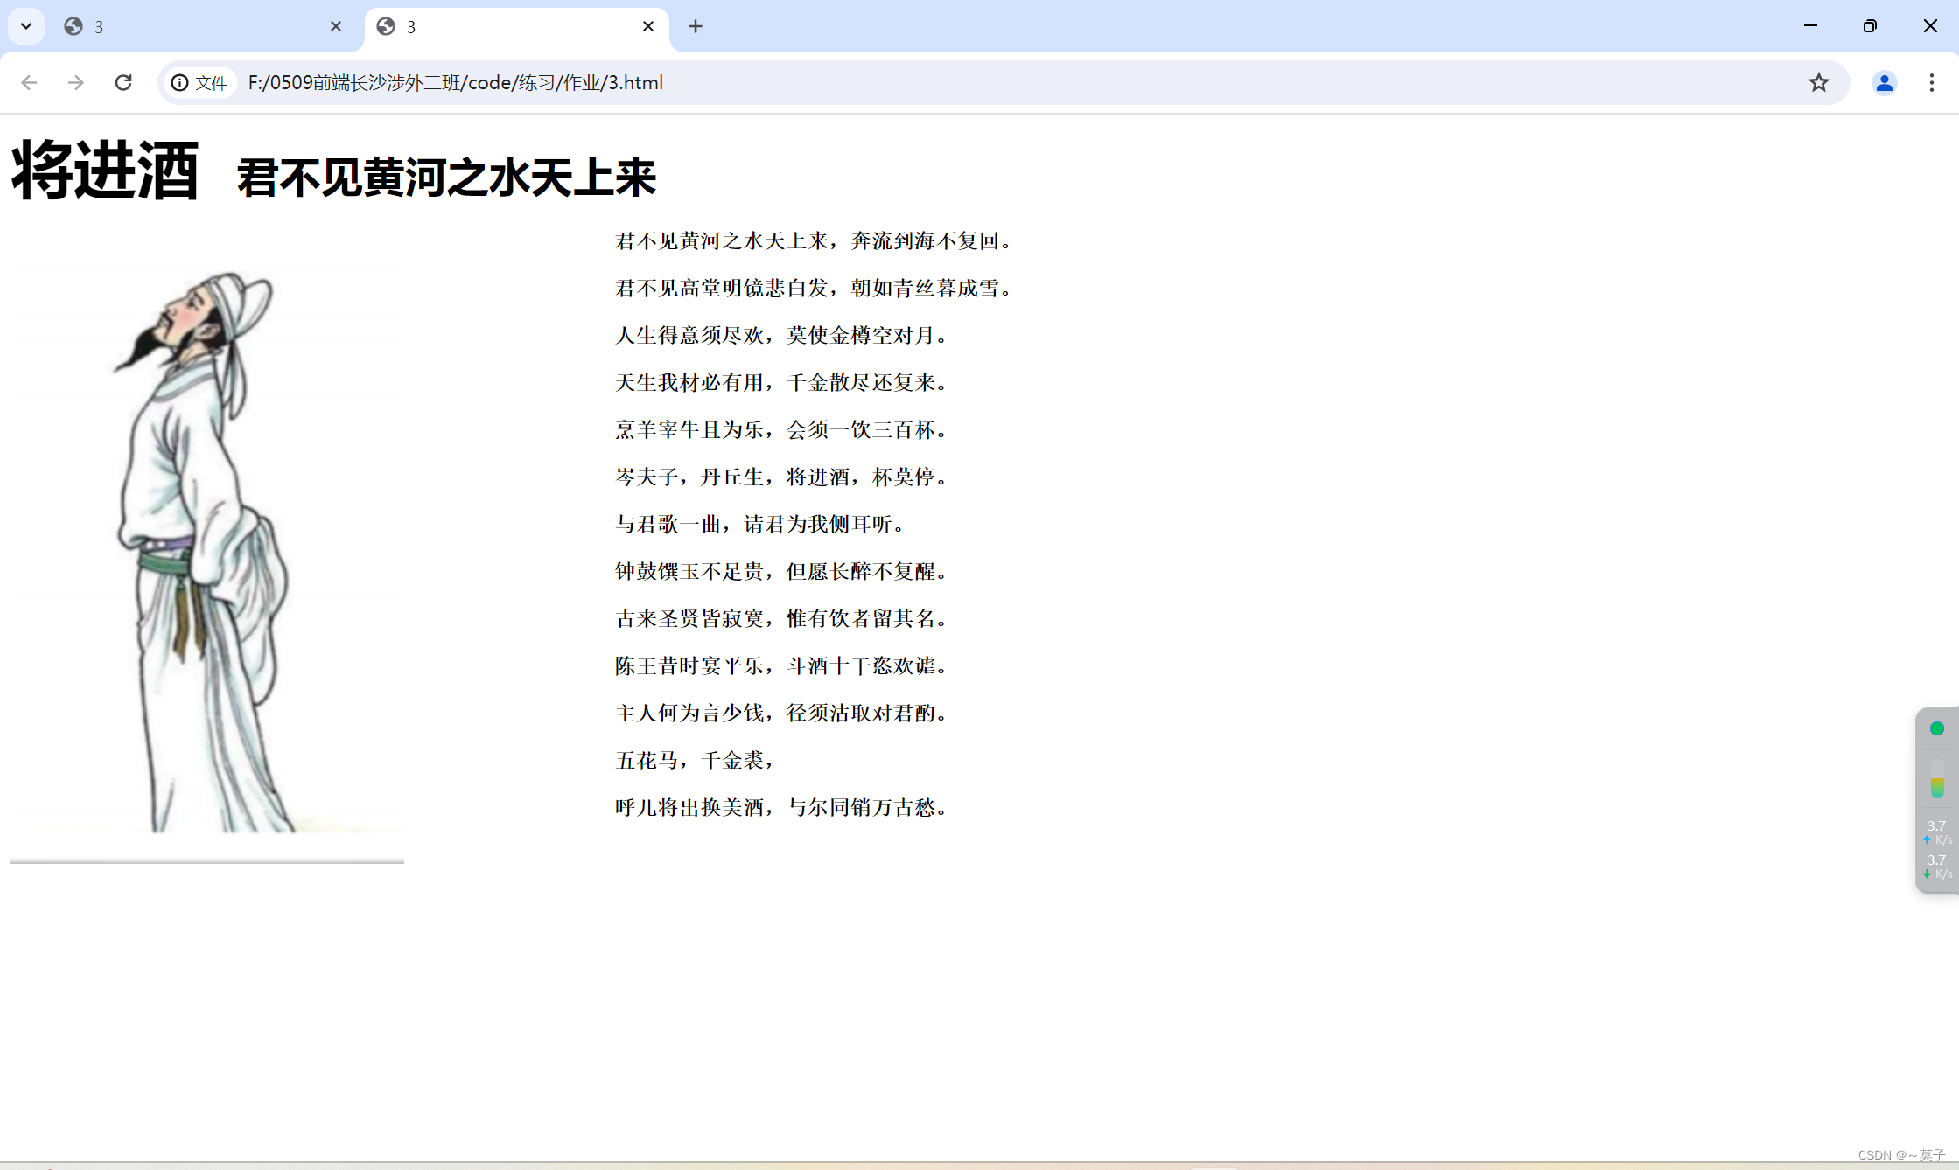
Task: Restore down the browser window
Action: (x=1870, y=26)
